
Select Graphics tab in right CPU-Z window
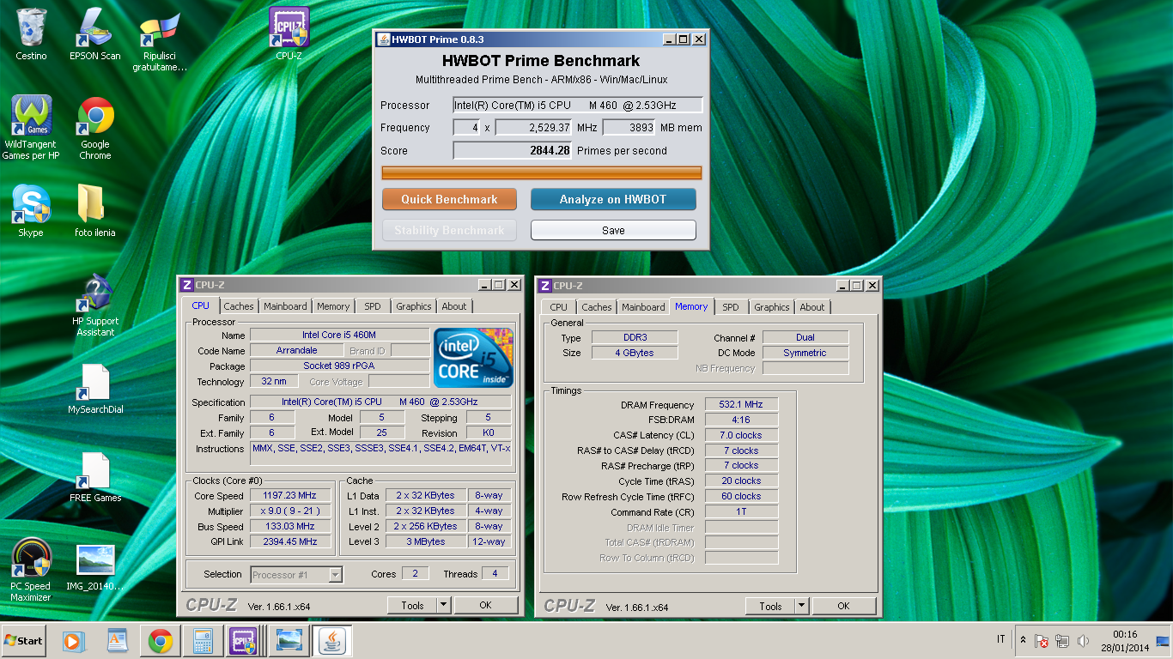pos(772,307)
